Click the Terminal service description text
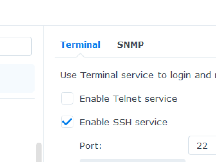Screen dimensions: 216x162 click(138, 75)
